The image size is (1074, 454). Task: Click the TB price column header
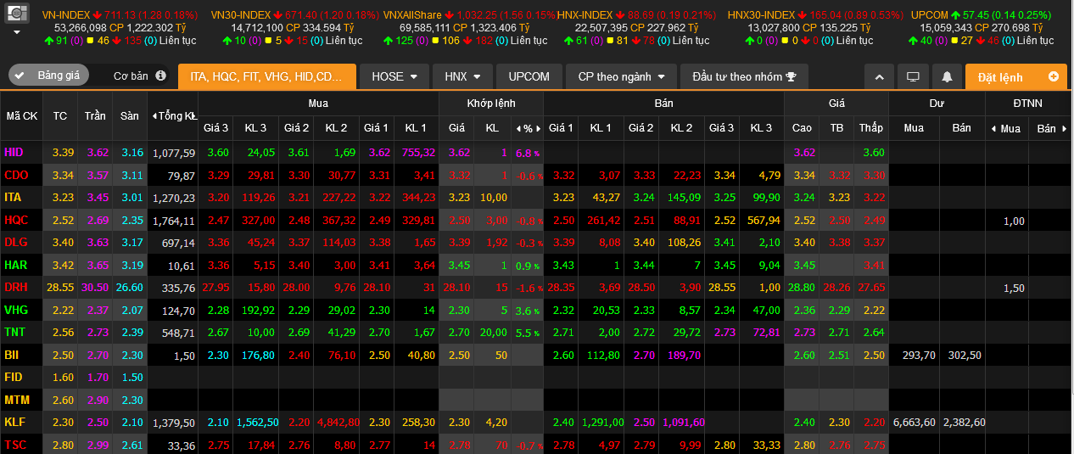tap(837, 128)
